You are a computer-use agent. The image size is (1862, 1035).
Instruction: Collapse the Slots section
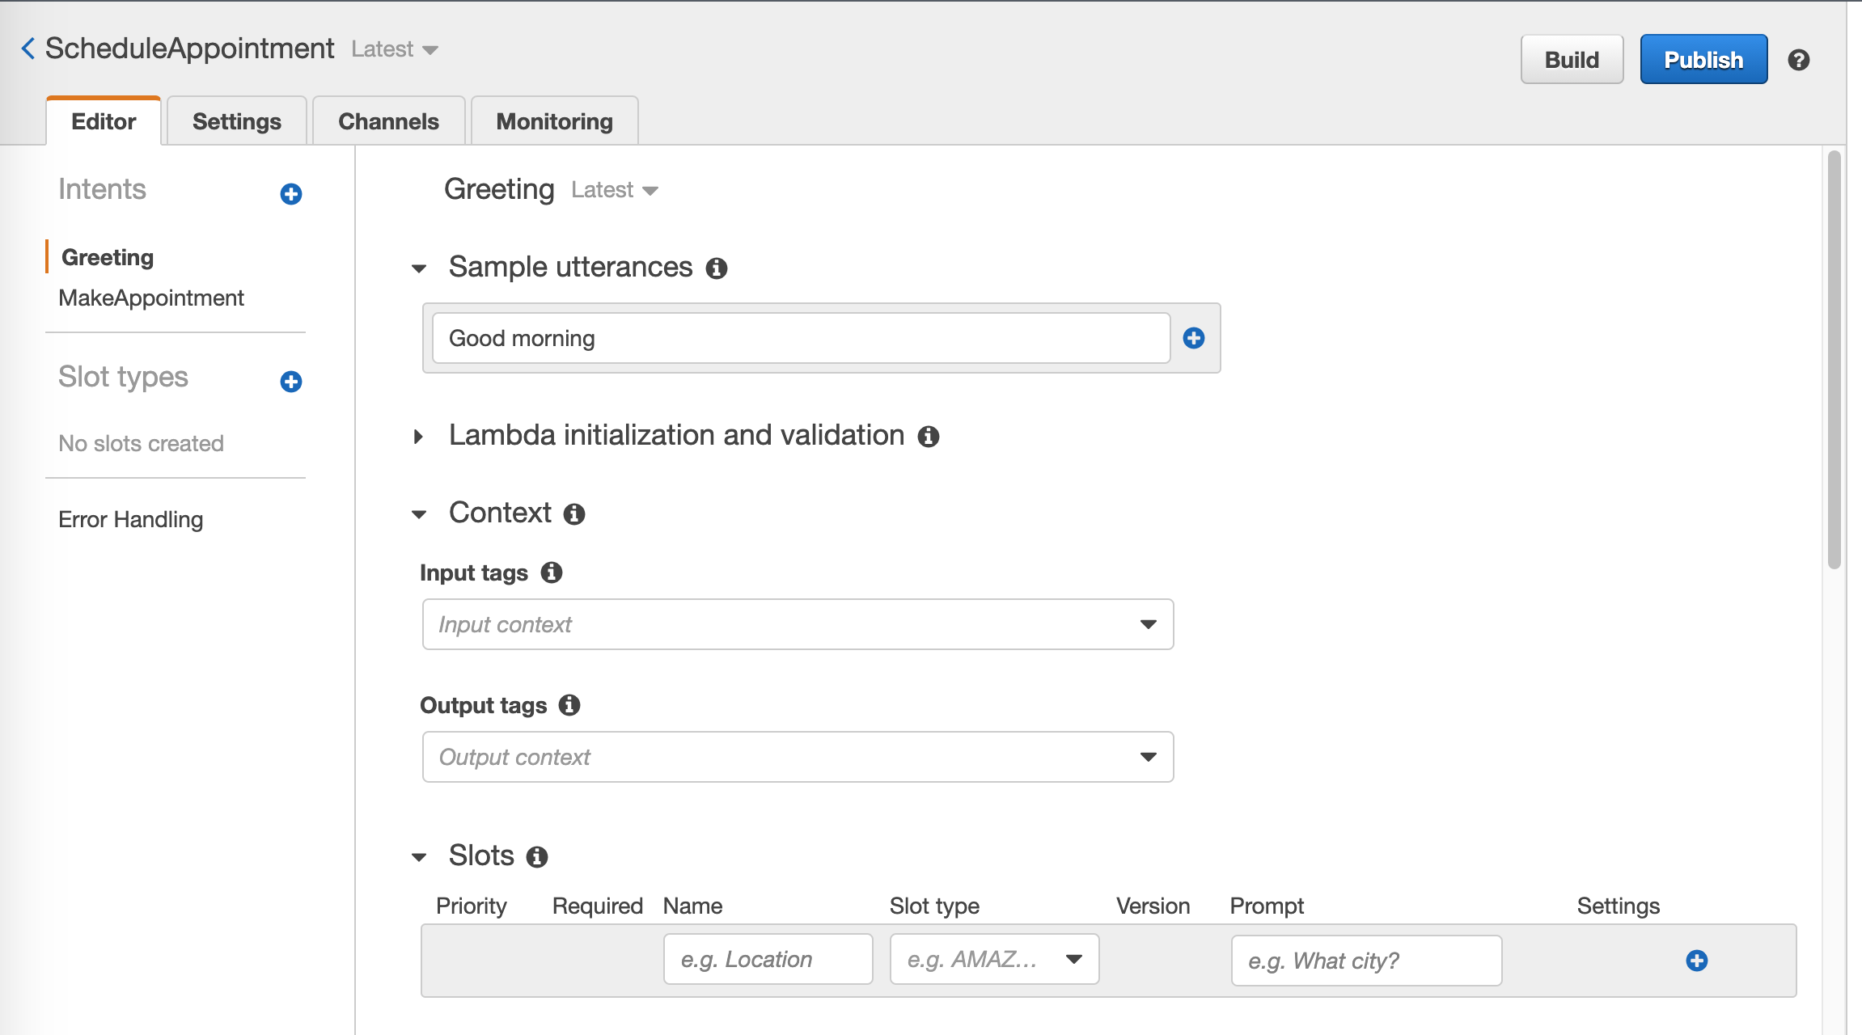pyautogui.click(x=419, y=857)
